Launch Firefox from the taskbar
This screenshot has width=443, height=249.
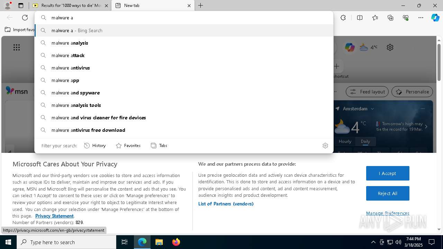[x=176, y=242]
